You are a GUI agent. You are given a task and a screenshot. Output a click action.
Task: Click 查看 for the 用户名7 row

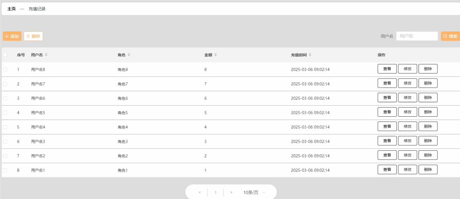tap(387, 83)
